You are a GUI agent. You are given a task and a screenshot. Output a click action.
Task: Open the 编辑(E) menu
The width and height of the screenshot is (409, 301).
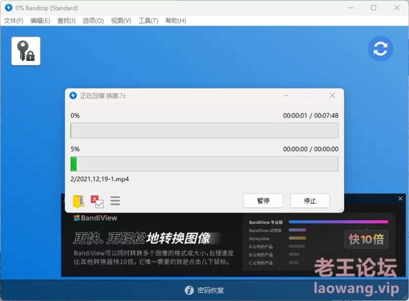tap(40, 20)
